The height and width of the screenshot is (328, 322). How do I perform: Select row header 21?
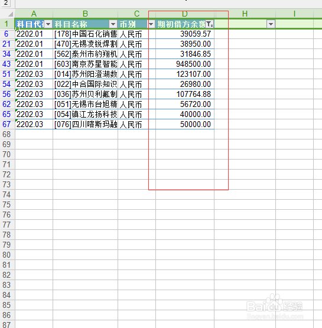tap(8, 44)
